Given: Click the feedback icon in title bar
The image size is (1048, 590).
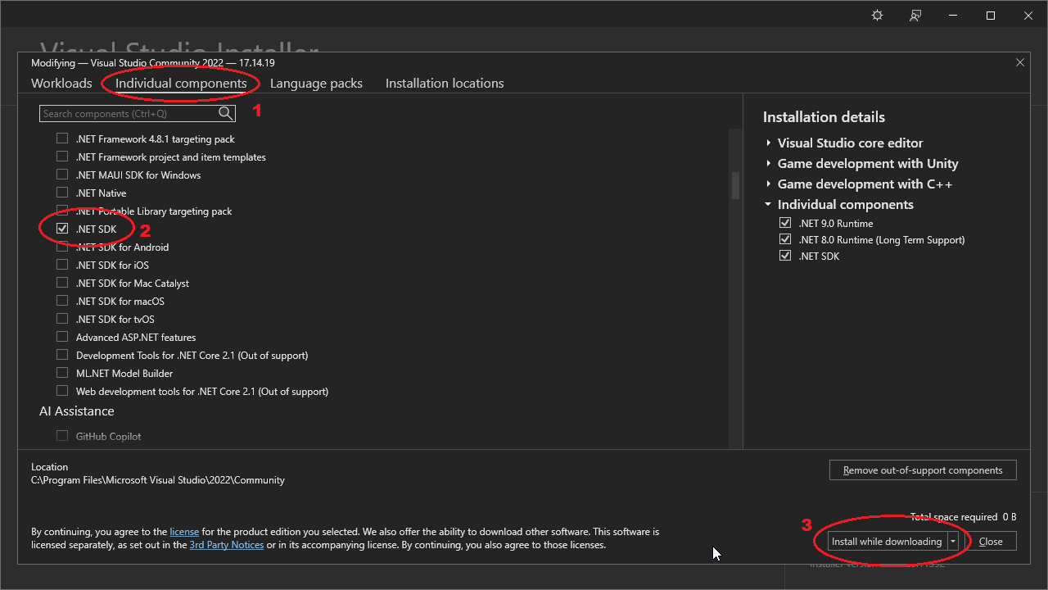Looking at the screenshot, I should (x=915, y=16).
